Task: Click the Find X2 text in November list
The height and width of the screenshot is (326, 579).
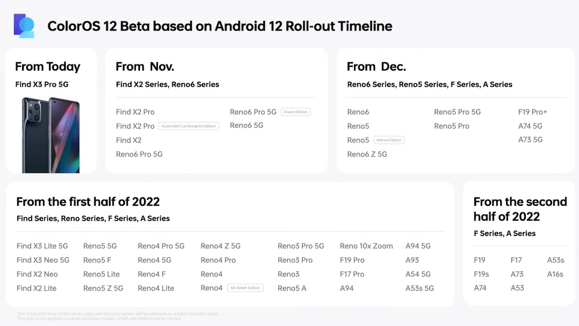Action: coord(129,140)
